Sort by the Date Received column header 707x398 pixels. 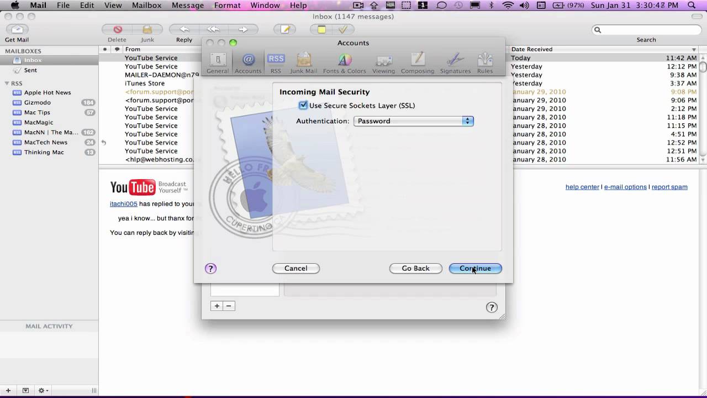603,49
